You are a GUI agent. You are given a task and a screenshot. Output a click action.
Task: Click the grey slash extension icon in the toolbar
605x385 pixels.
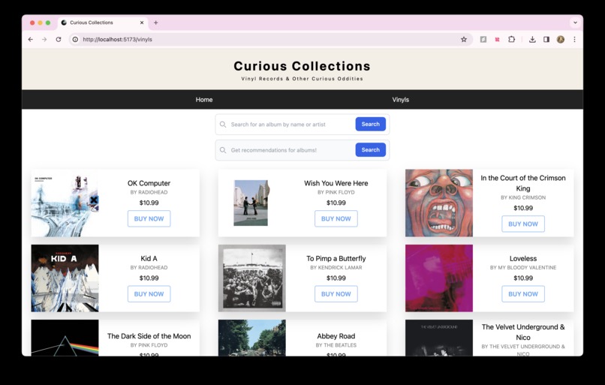pos(483,39)
